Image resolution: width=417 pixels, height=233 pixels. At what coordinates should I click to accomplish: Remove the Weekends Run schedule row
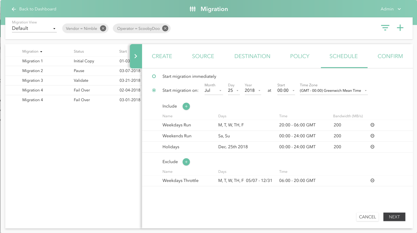pyautogui.click(x=372, y=136)
